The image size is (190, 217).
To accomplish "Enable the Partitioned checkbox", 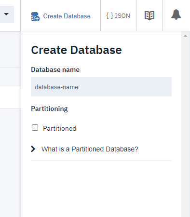I will coord(35,128).
